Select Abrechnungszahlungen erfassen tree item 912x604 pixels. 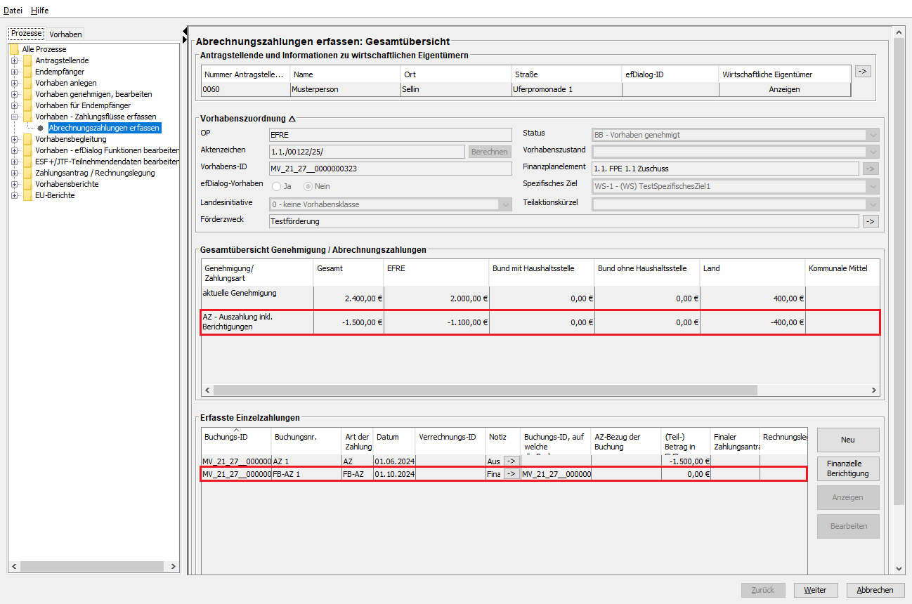(x=104, y=128)
